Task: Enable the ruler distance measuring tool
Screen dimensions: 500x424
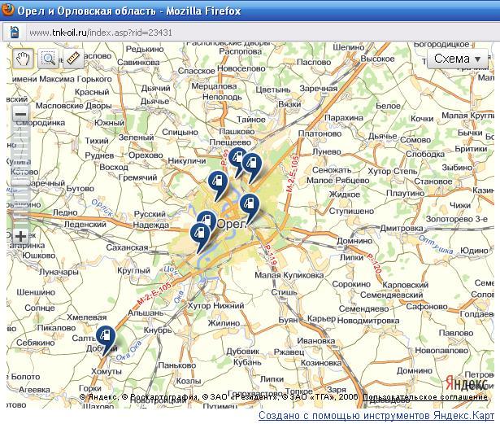Action: (73, 59)
